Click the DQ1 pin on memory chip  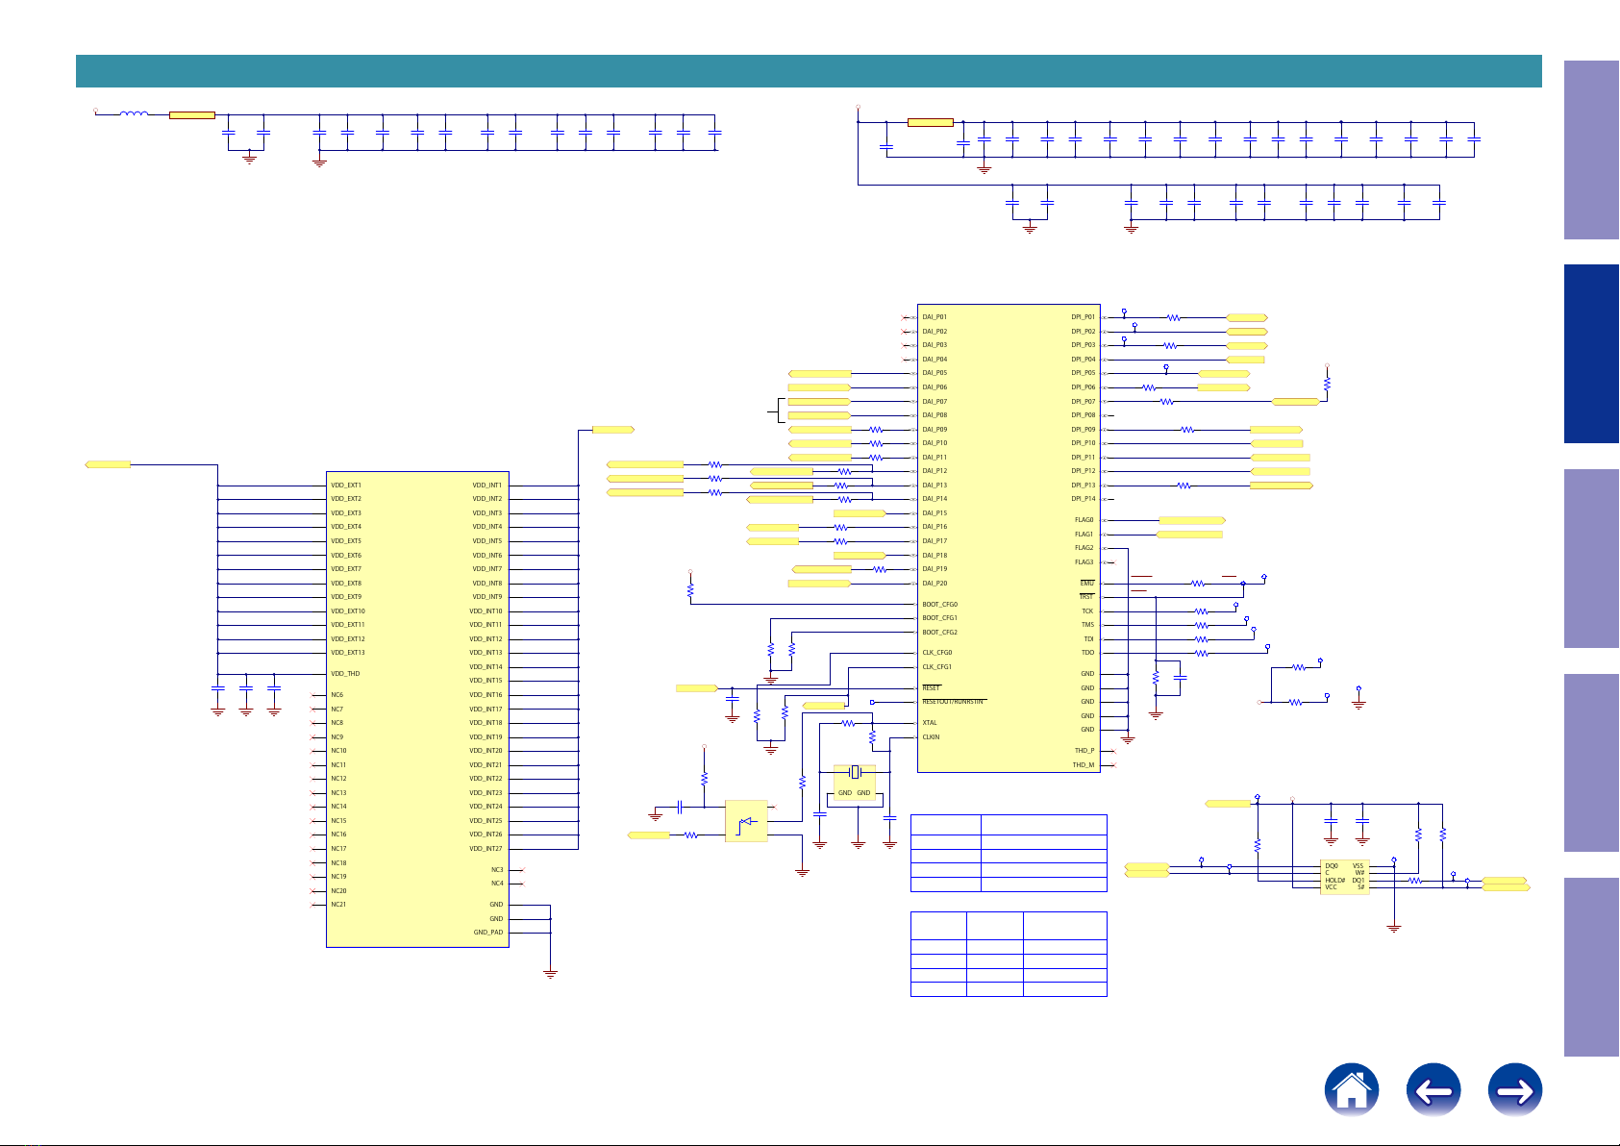[x=1358, y=881]
